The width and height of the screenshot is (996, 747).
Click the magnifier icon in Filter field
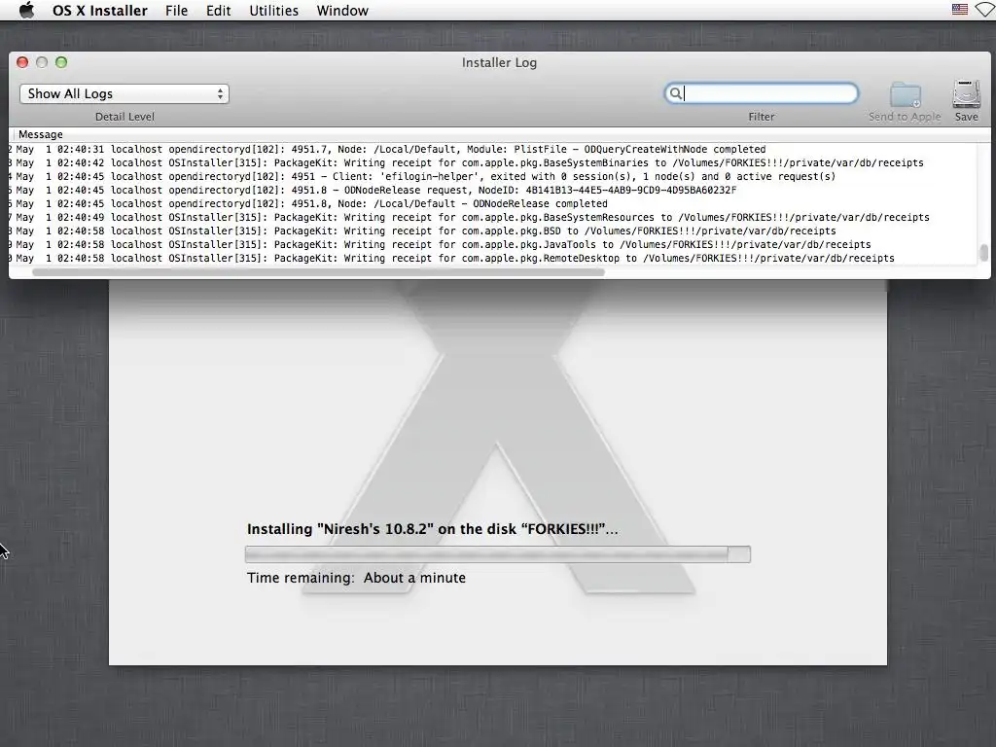pyautogui.click(x=676, y=93)
